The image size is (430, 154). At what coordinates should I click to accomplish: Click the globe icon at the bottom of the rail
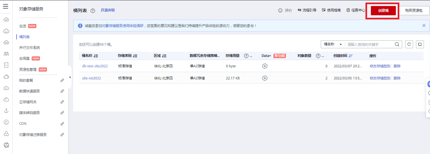click(6, 145)
